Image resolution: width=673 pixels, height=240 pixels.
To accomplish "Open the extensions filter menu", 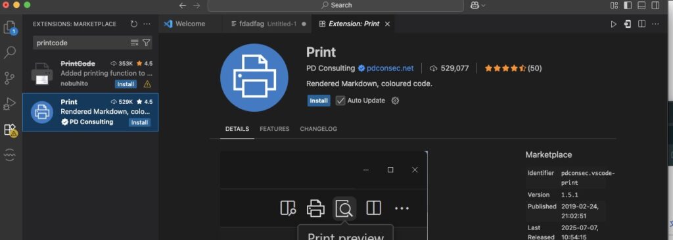I will tap(147, 43).
